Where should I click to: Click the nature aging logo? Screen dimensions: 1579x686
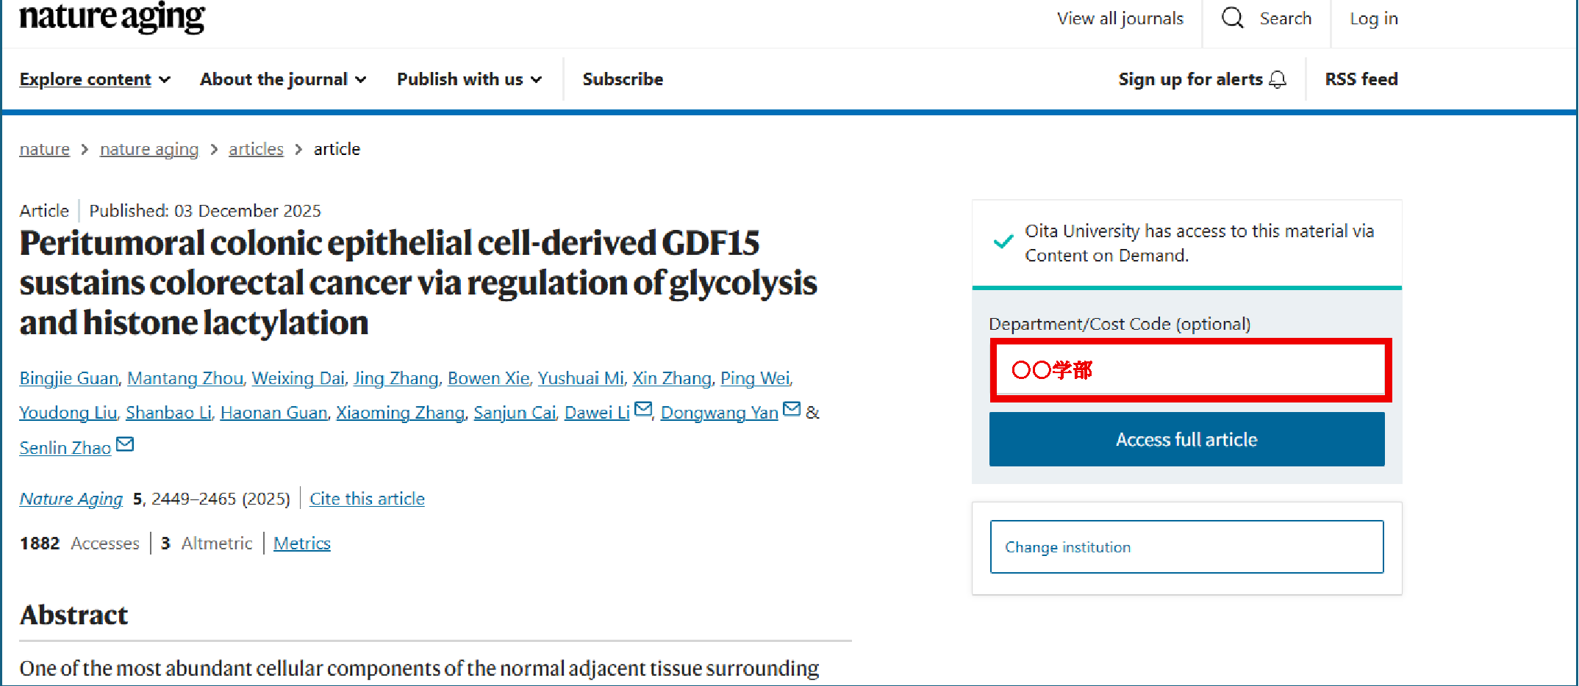(x=112, y=16)
